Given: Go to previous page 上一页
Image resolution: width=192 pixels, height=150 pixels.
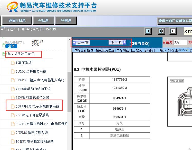Looking at the screenshot, I should [81, 43].
